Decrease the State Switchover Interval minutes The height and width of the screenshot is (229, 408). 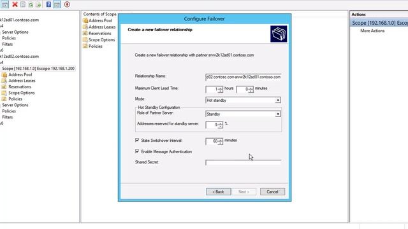(221, 142)
